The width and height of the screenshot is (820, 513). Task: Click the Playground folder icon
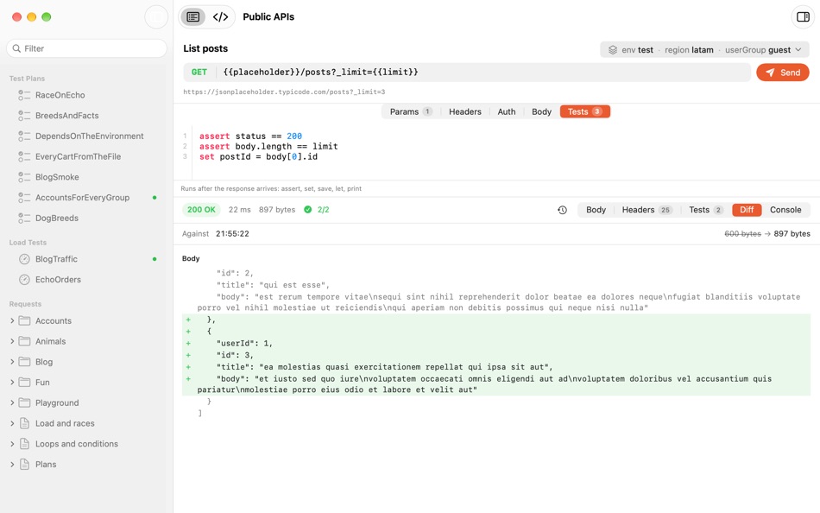[x=24, y=402]
